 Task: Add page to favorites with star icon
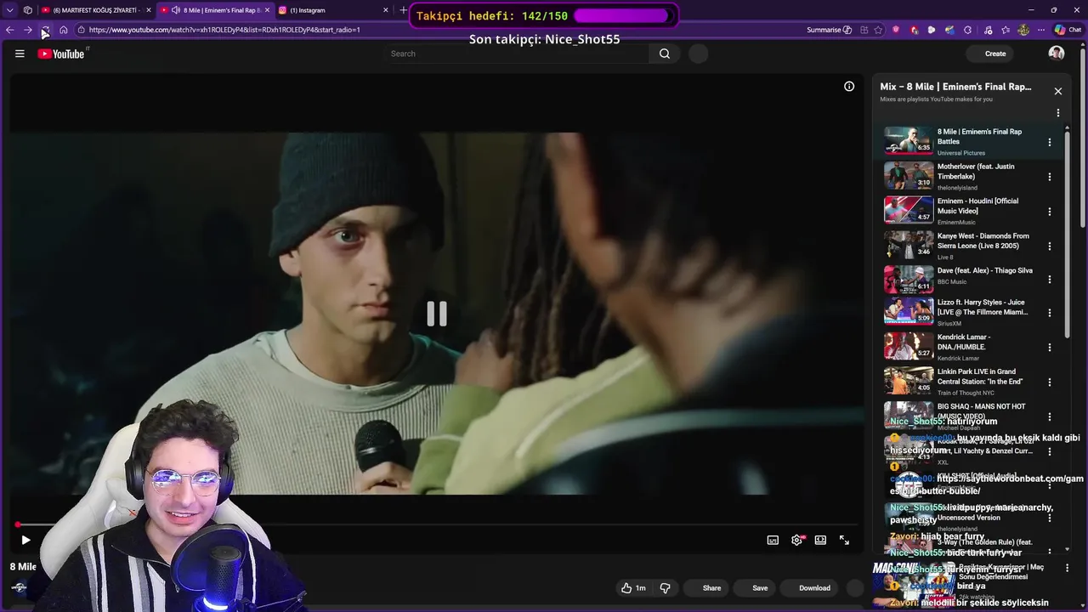(x=878, y=30)
